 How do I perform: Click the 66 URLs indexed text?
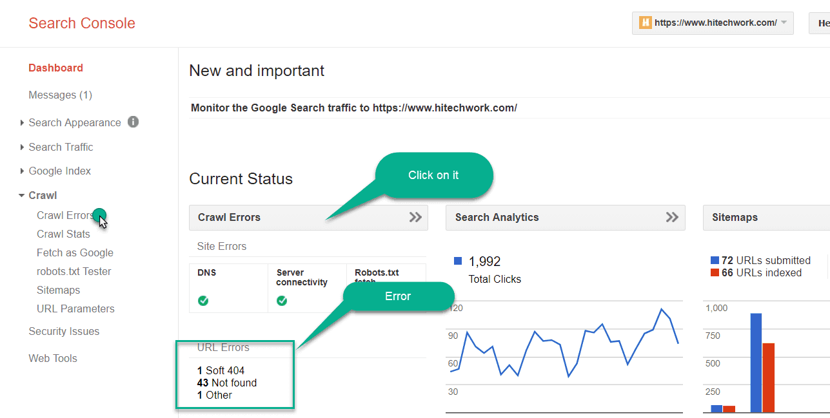point(762,272)
